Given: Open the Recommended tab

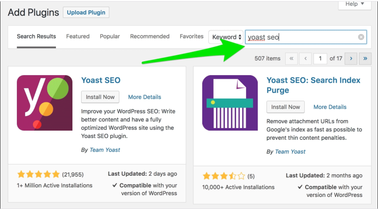Looking at the screenshot, I should (150, 36).
